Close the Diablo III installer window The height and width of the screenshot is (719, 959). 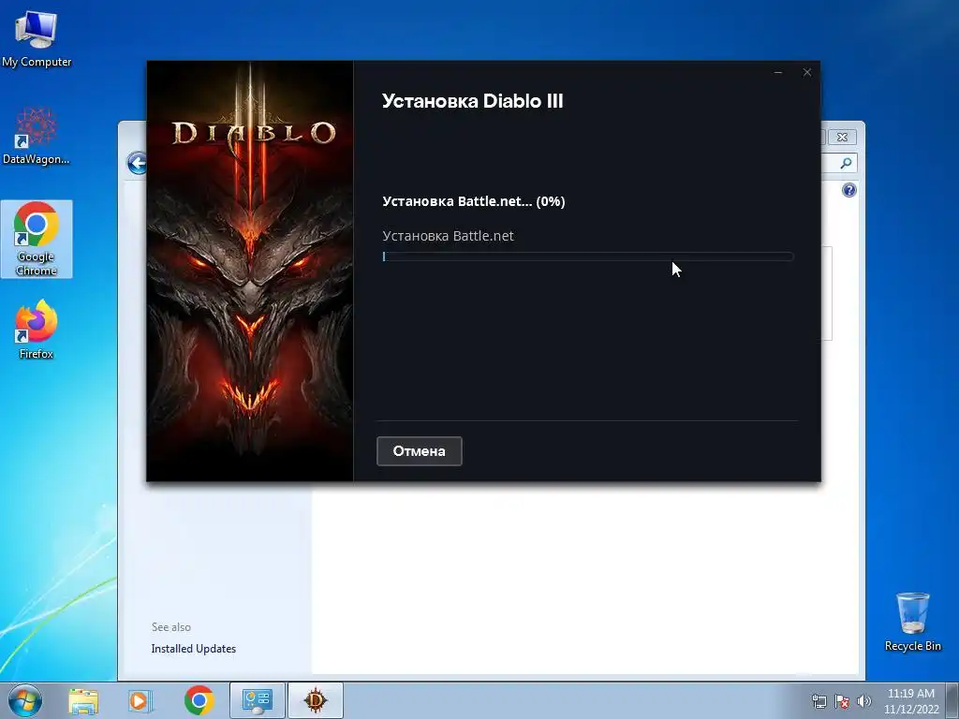806,72
